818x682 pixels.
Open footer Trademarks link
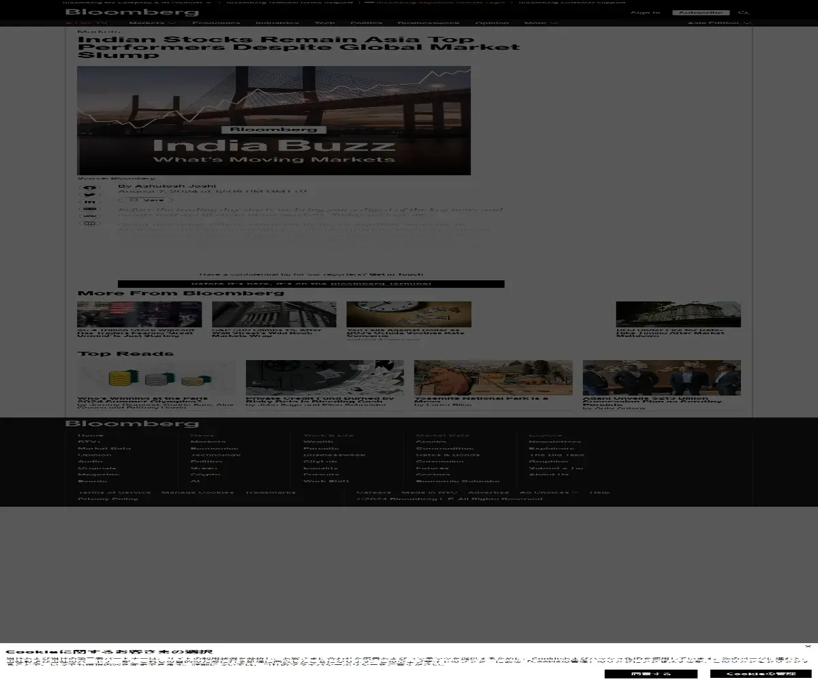[x=270, y=492]
